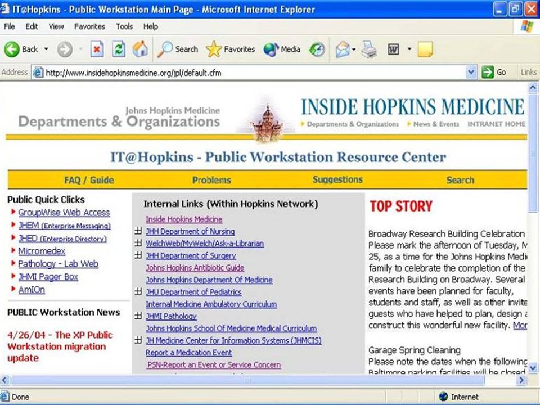Open the FAQ / Guide tab
The image size is (540, 405).
coord(89,180)
